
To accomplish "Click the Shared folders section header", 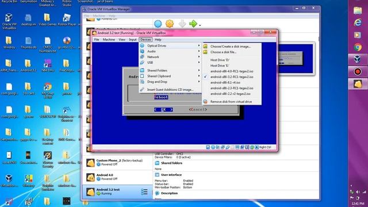I will [171, 163].
